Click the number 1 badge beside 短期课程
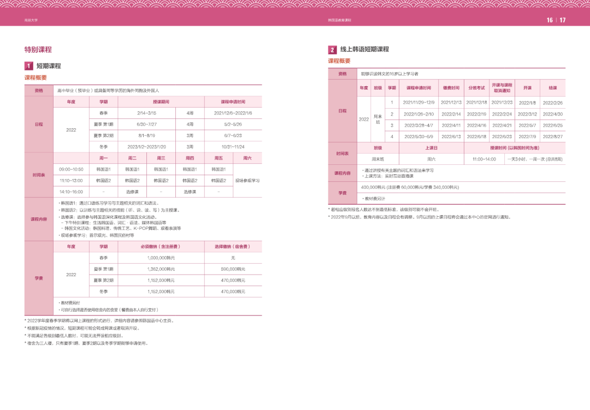590x410 pixels. pyautogui.click(x=28, y=66)
